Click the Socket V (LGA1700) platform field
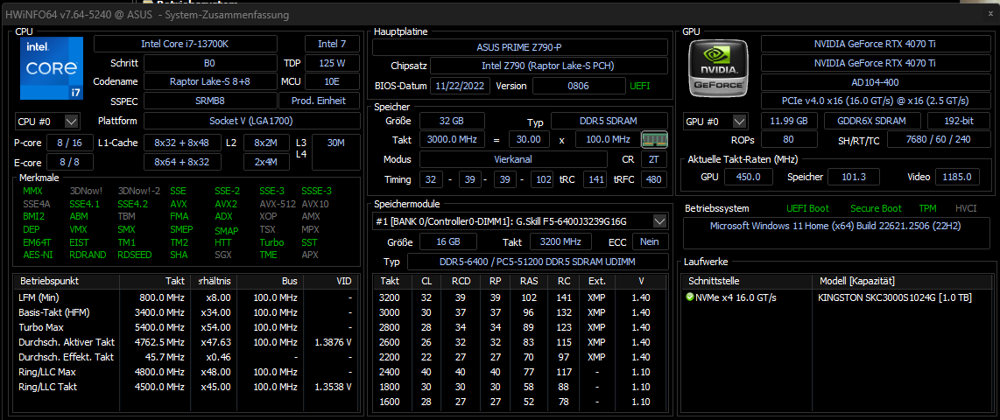Viewport: 1000px width, 420px height. 252,121
